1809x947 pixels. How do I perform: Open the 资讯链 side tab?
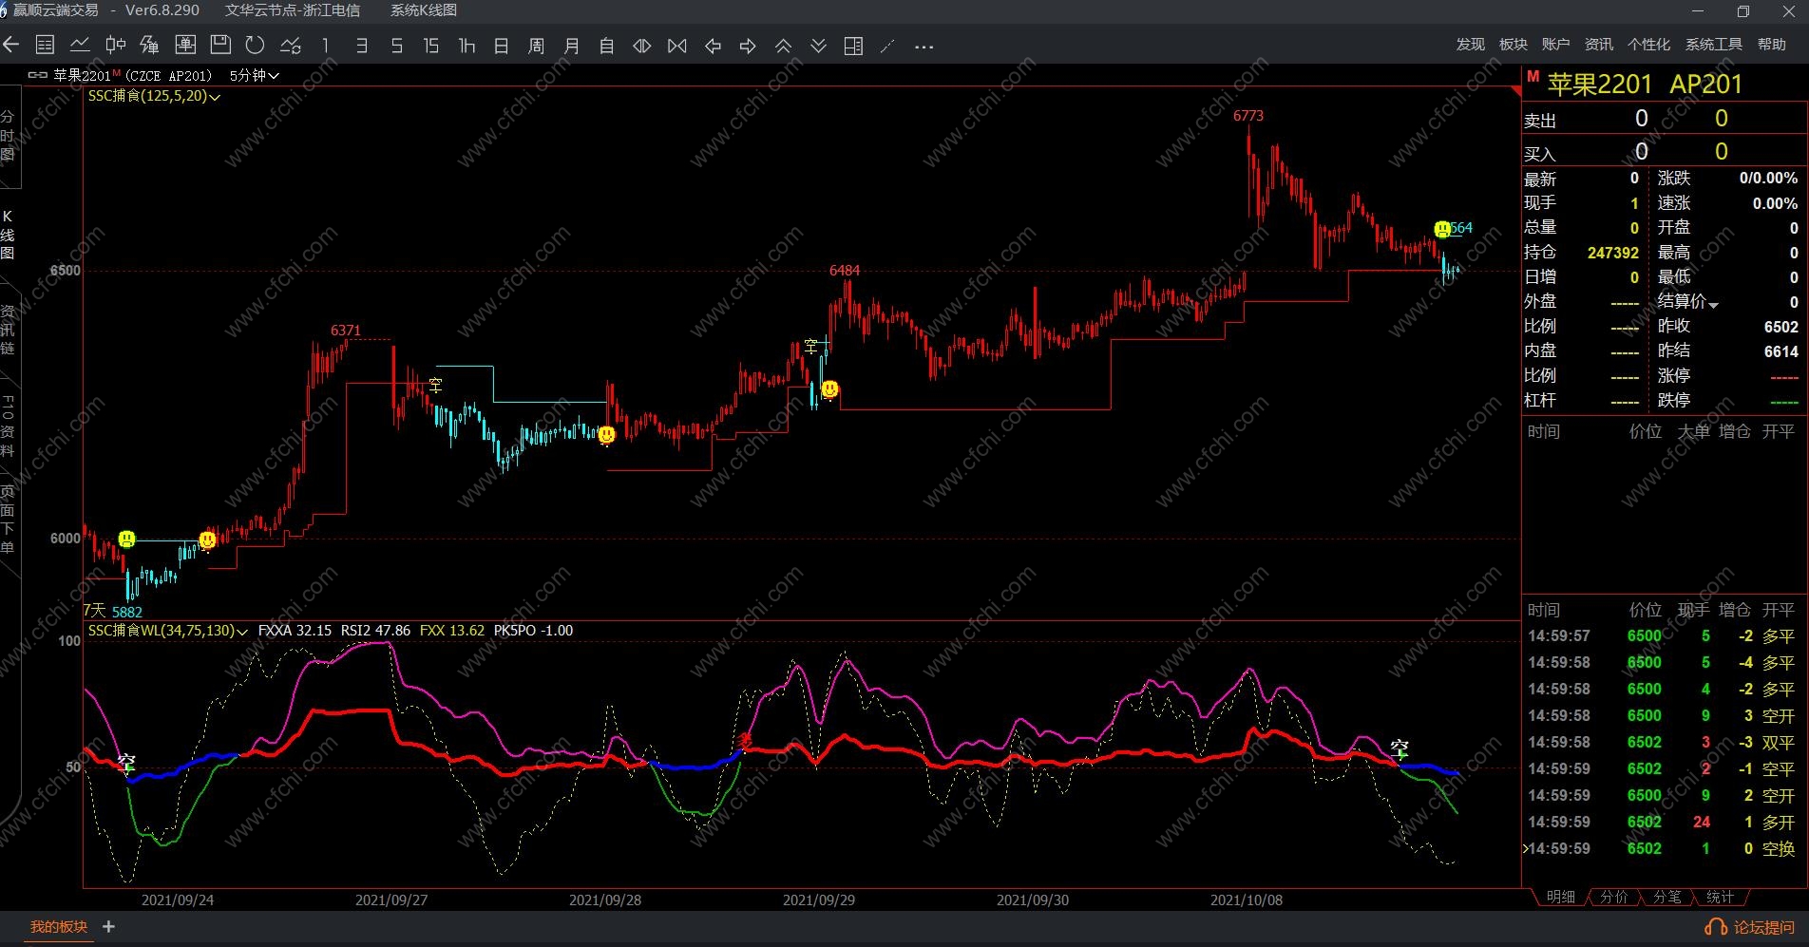coord(8,330)
